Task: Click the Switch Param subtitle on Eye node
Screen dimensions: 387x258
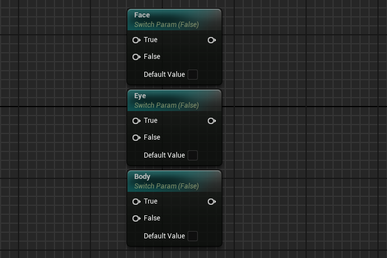Action: pyautogui.click(x=166, y=105)
